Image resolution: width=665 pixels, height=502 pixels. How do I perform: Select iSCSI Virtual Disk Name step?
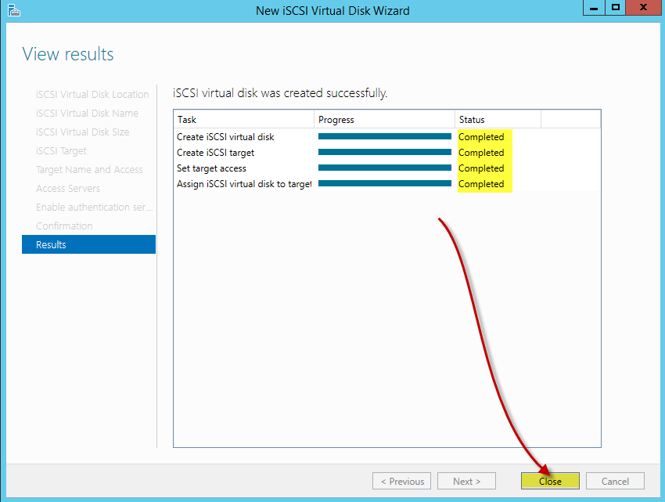87,113
